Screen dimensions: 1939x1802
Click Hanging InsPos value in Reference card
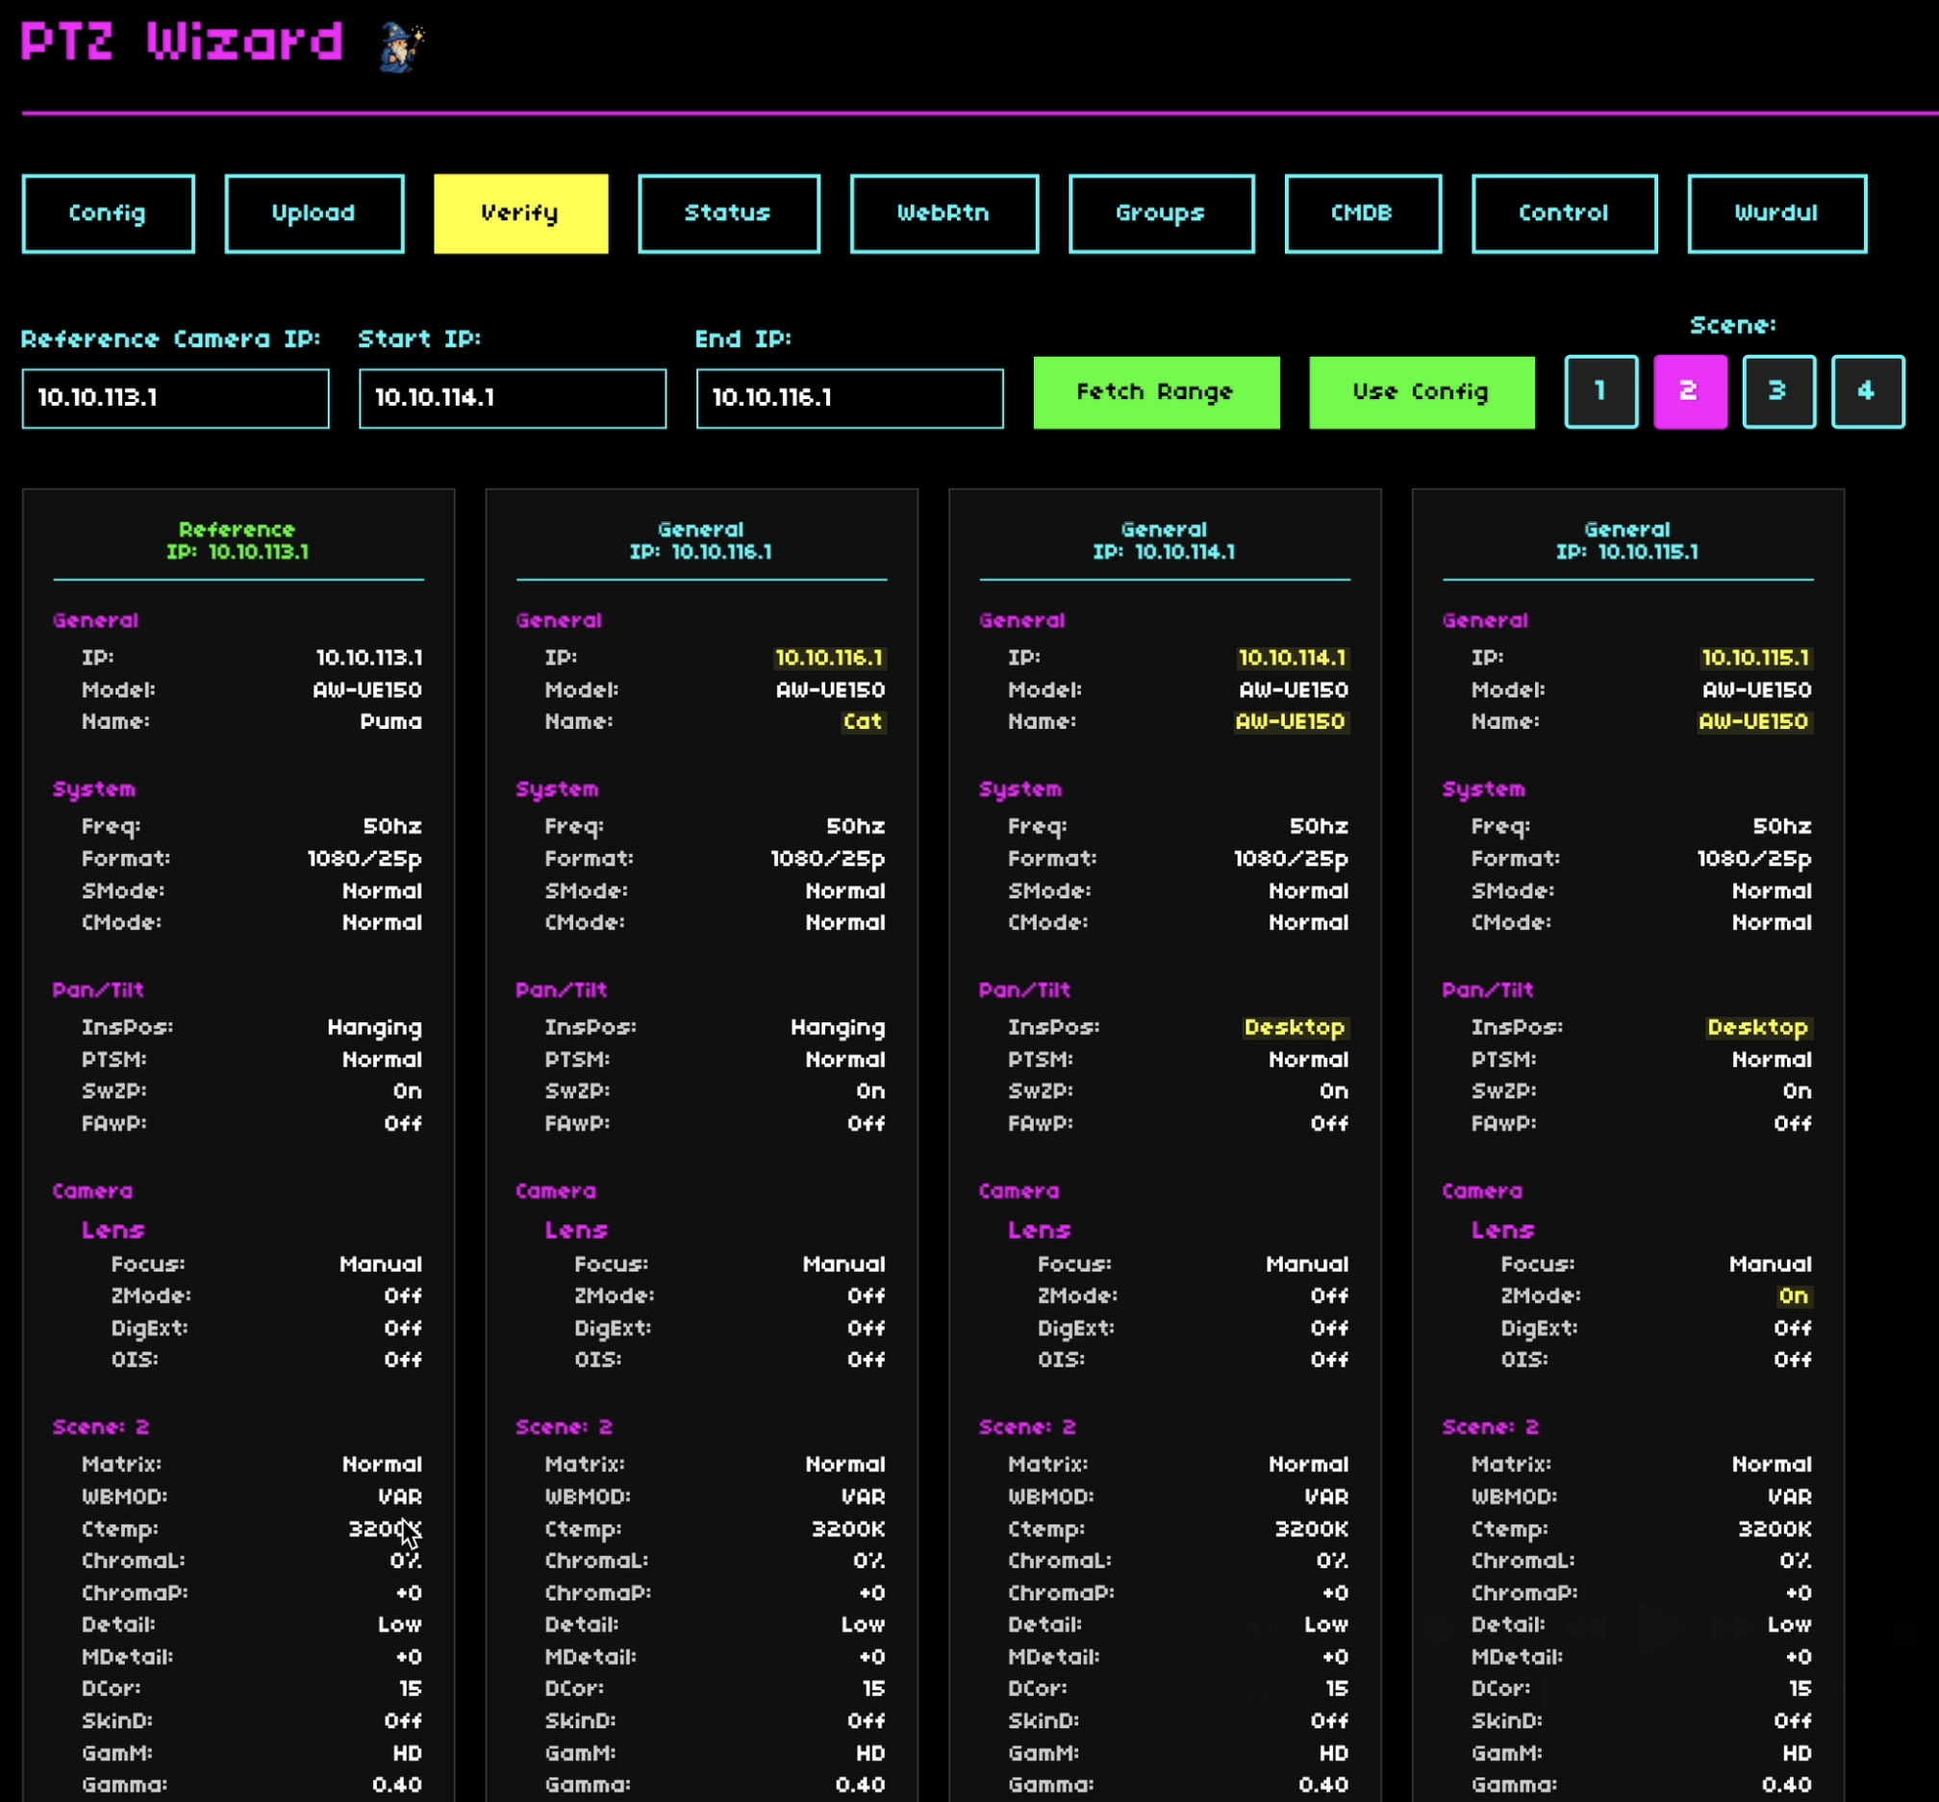(375, 1028)
